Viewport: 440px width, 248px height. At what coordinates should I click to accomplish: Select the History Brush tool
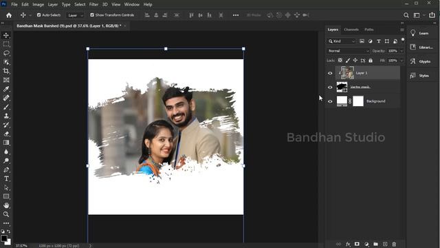(x=6, y=125)
